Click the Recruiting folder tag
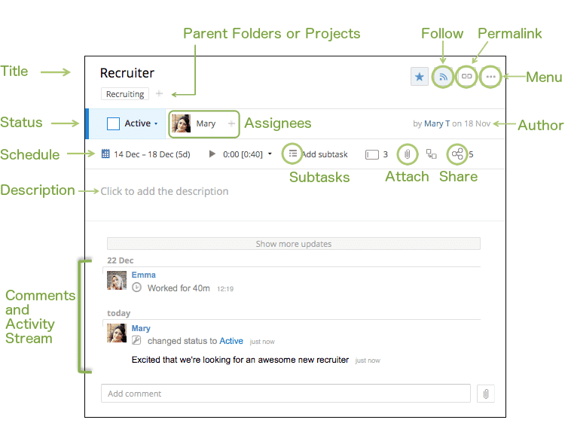Viewport: 565px width, 429px height. point(125,94)
